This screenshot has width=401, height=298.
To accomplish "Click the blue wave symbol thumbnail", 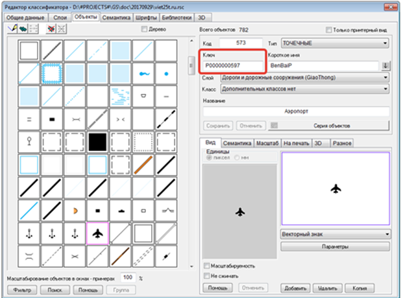I will (x=143, y=74).
